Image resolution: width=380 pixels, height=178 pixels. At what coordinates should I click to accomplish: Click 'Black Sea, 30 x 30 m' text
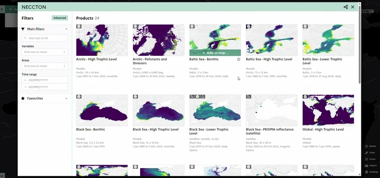click(259, 143)
